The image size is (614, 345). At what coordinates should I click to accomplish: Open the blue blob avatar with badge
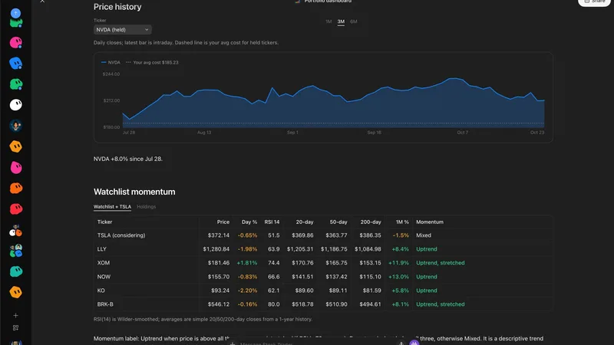pos(15,63)
